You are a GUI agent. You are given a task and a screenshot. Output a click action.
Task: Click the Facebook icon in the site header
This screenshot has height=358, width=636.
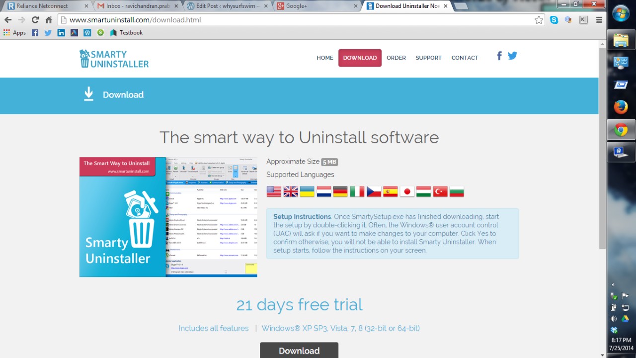tap(499, 56)
